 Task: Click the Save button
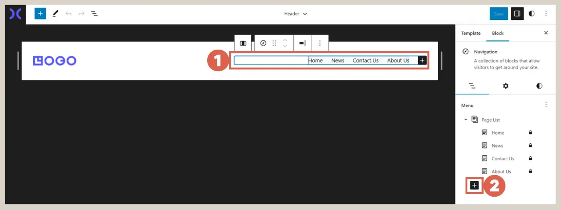coord(498,14)
